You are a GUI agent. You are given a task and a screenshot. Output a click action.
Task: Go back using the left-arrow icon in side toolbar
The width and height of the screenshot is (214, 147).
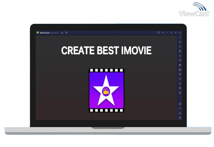[180, 109]
